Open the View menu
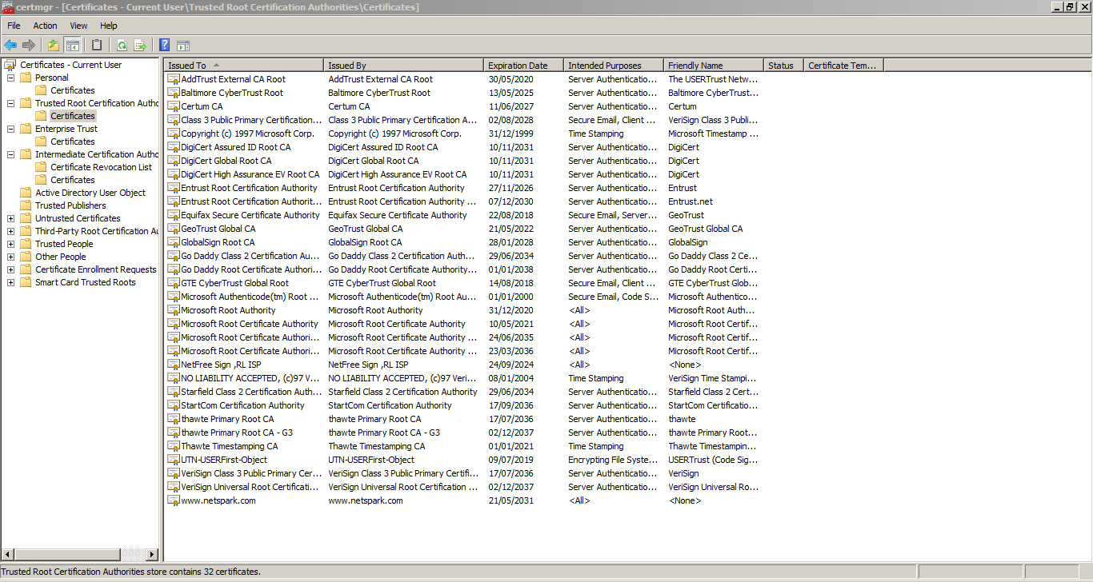This screenshot has width=1093, height=582. 78,26
